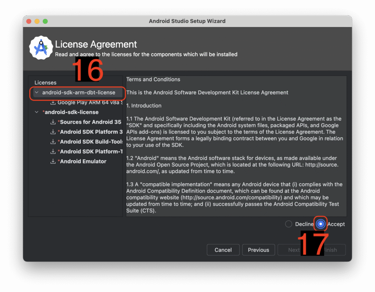Click the Finish button

[330, 250]
